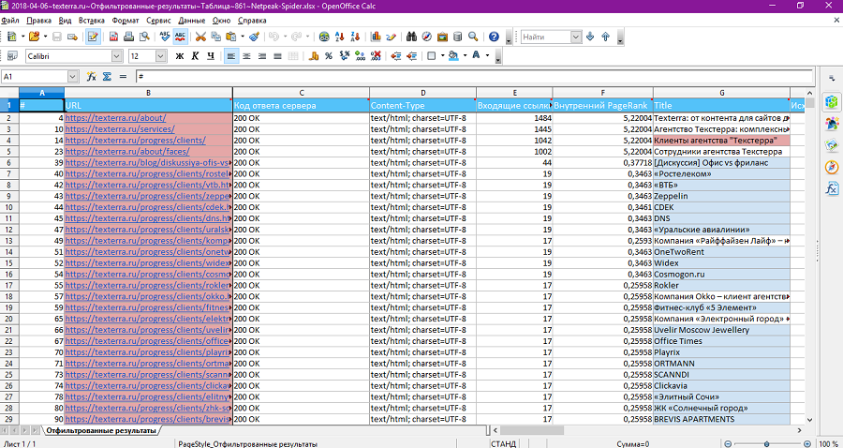The width and height of the screenshot is (843, 448).
Task: Click the Save icon
Action: click(x=56, y=37)
